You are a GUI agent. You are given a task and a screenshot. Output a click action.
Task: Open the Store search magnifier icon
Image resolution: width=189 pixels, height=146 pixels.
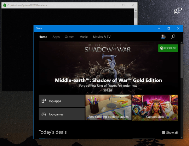tap(173, 36)
